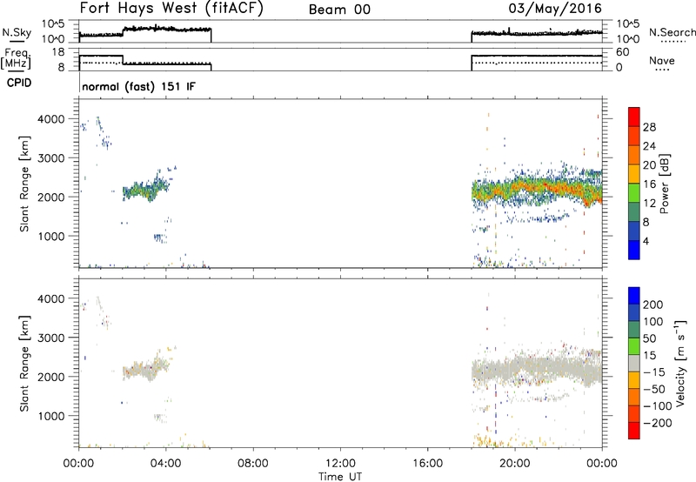Click the '16' power colorbar value
This screenshot has height=482, width=696.
pos(649,184)
